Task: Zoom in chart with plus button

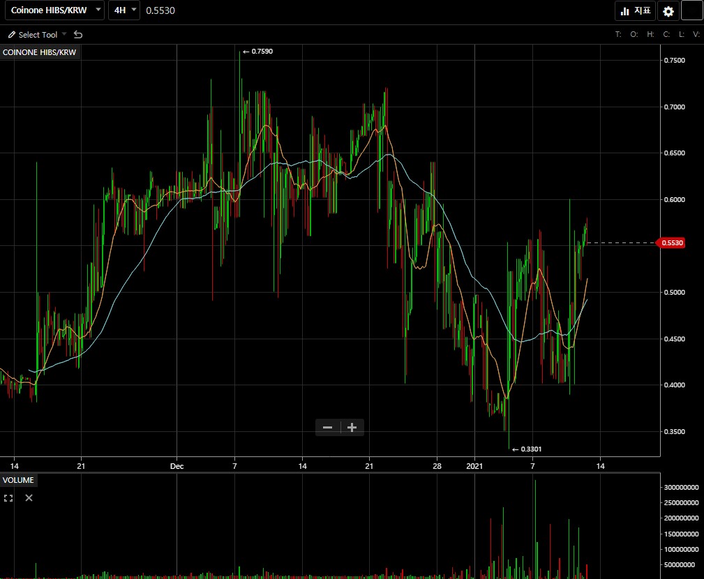Action: [x=352, y=427]
